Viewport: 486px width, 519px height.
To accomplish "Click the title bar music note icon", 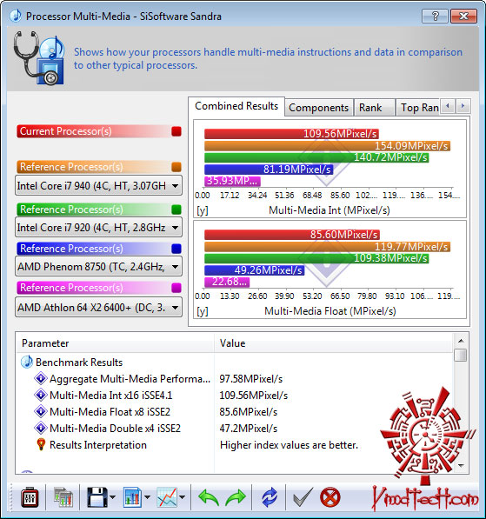I will coord(16,16).
